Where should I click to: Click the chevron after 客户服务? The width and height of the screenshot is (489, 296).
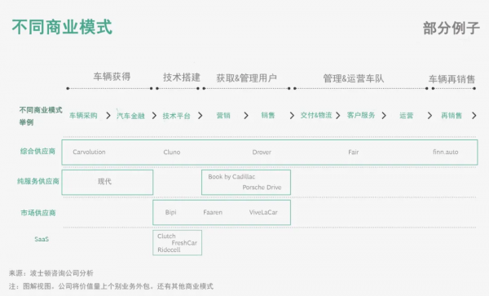(384, 116)
